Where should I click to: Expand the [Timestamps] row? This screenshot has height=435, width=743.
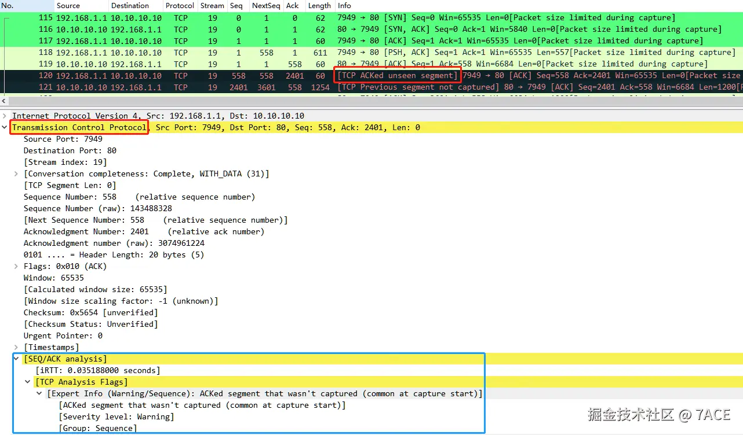point(16,347)
